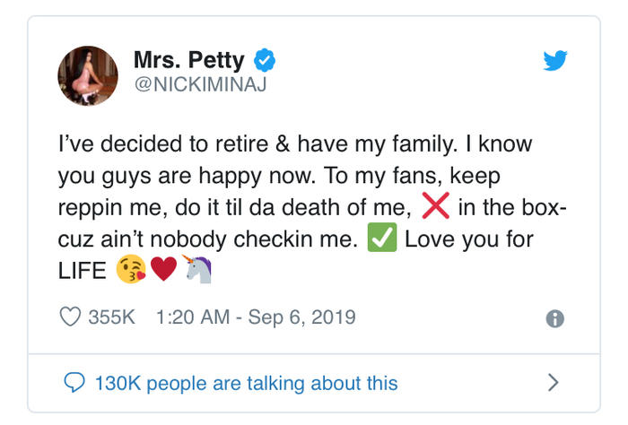
Task: Click the Twitter bird logo
Action: pos(556,62)
